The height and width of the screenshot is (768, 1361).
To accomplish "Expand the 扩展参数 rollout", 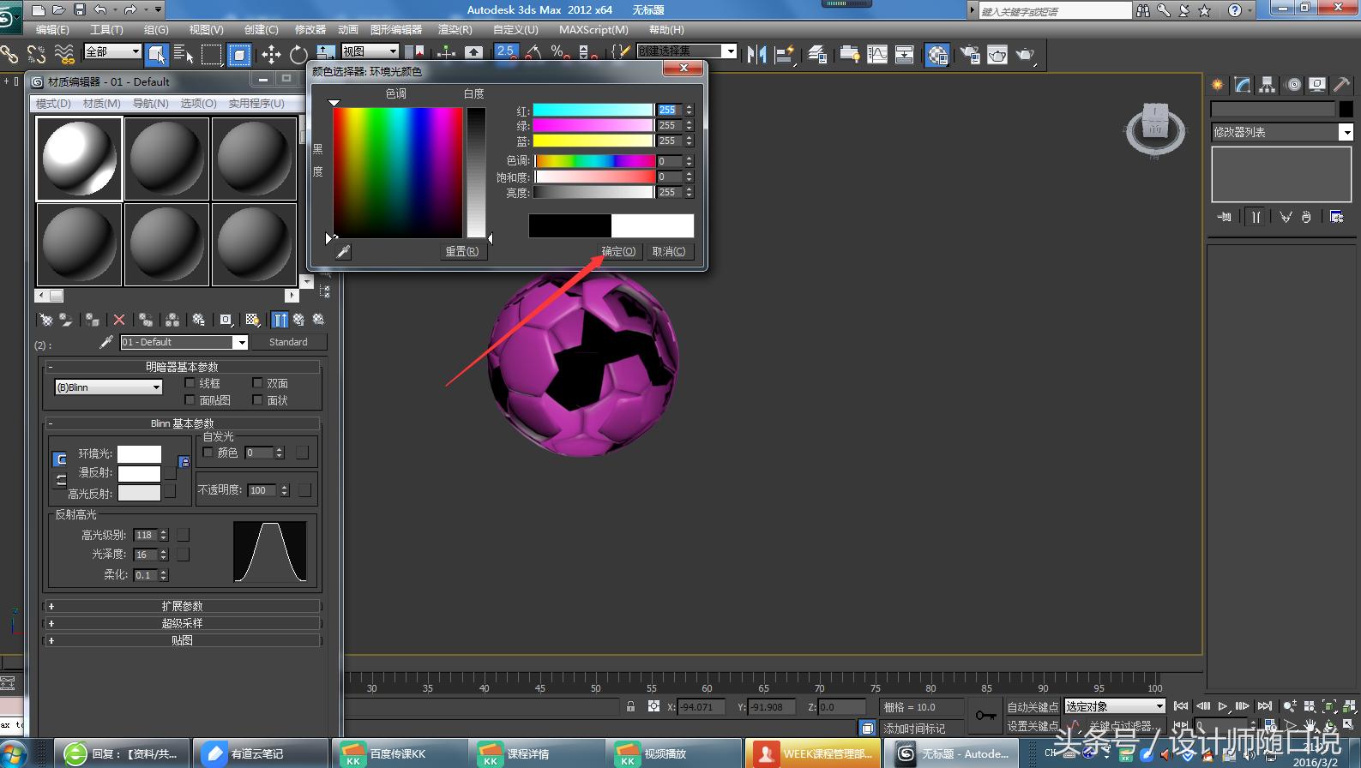I will point(182,606).
